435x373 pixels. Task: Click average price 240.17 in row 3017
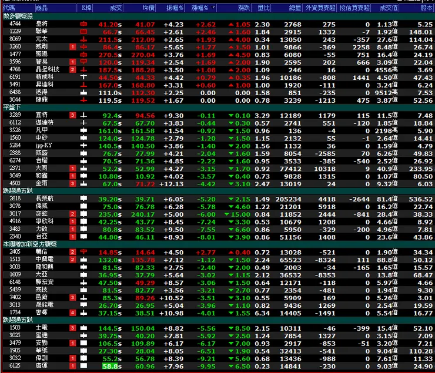pos(143,214)
